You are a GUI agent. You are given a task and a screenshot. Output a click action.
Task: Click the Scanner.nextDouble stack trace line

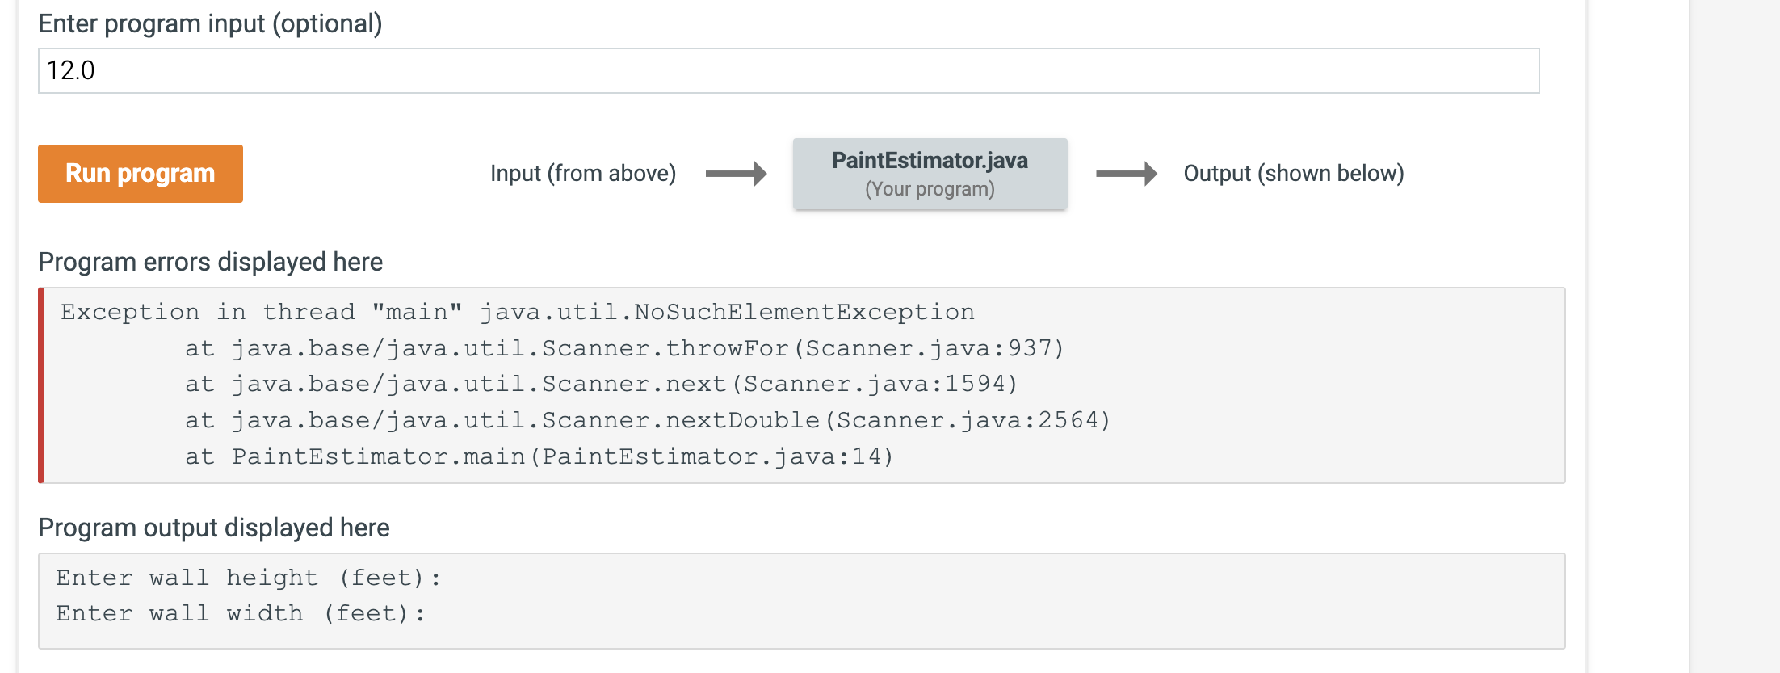coord(647,421)
